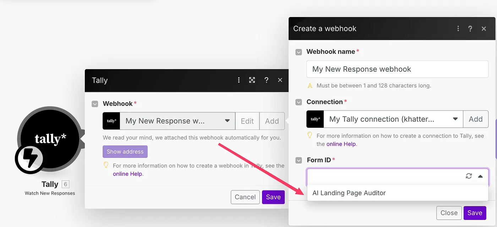
Task: Click the Watch New Responses label
Action: [x=50, y=193]
